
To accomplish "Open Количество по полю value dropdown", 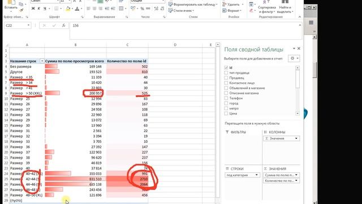I will (296, 180).
